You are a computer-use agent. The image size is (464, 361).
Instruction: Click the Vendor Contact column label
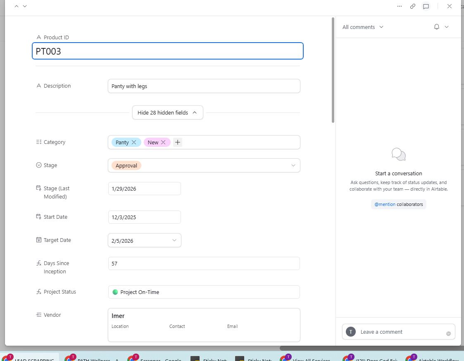pyautogui.click(x=177, y=326)
